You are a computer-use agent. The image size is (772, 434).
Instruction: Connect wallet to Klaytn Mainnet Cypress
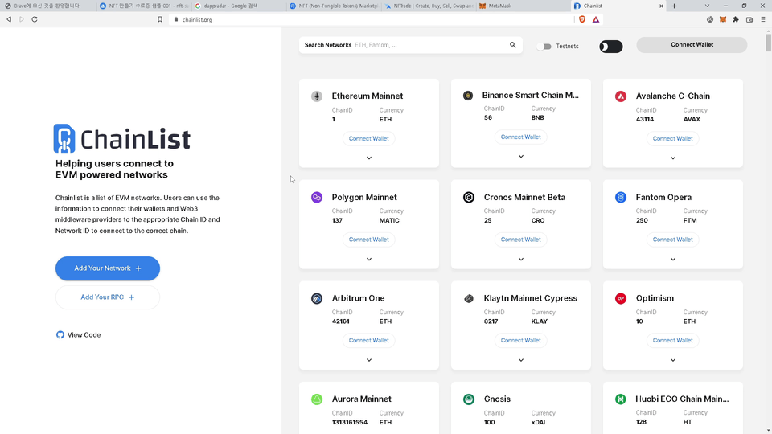click(521, 341)
